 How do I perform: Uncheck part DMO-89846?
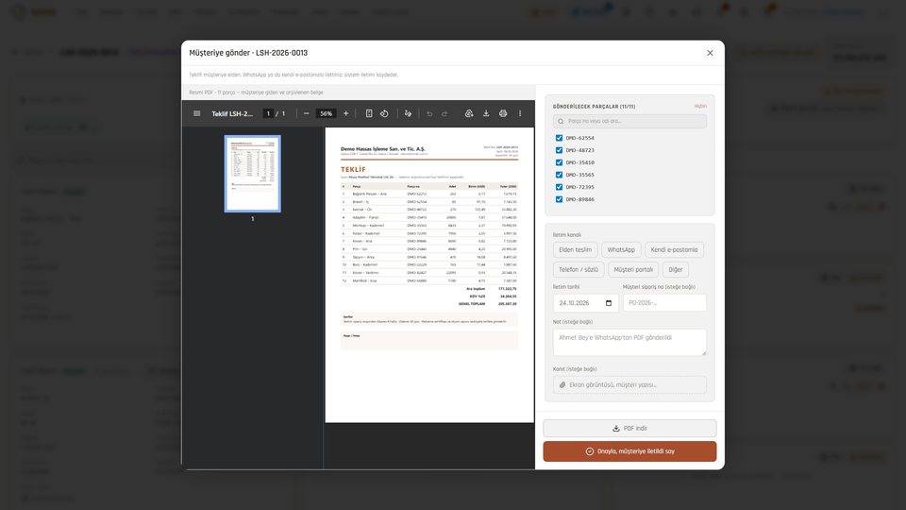[x=559, y=199]
